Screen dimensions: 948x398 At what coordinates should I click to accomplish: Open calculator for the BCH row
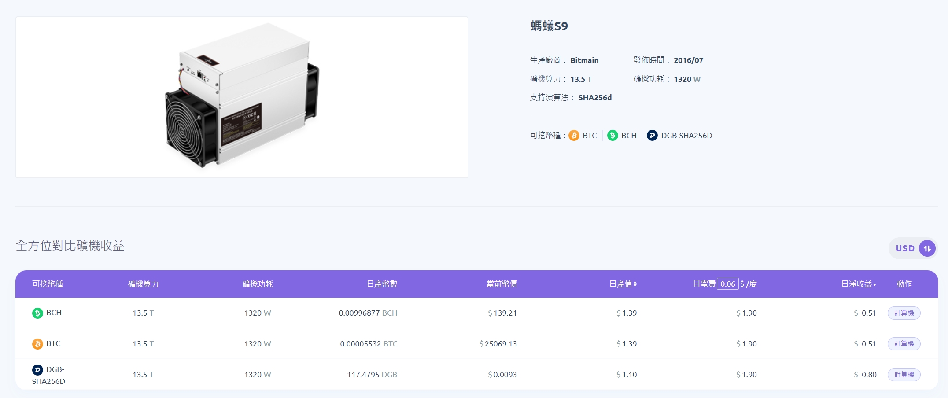(x=904, y=313)
